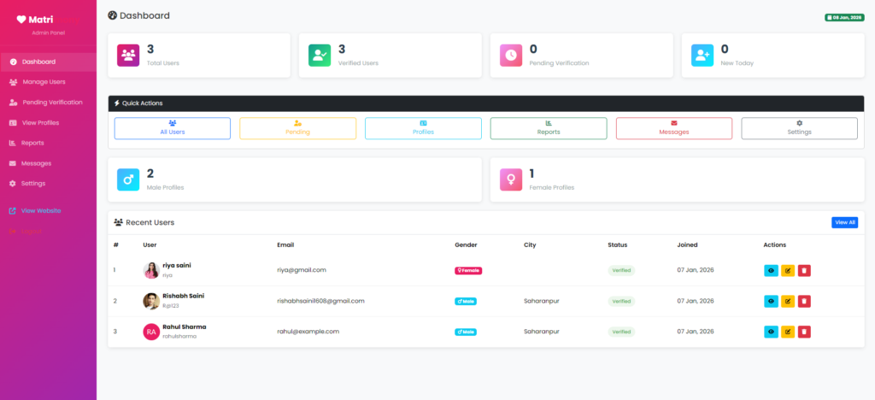Log out using sidebar Logout
Viewport: 875px width, 400px height.
(x=48, y=231)
